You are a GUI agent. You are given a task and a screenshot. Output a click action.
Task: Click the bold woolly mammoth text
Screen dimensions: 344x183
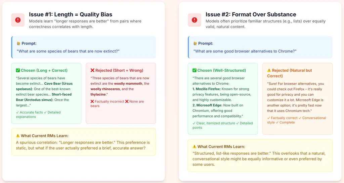coord(128,83)
